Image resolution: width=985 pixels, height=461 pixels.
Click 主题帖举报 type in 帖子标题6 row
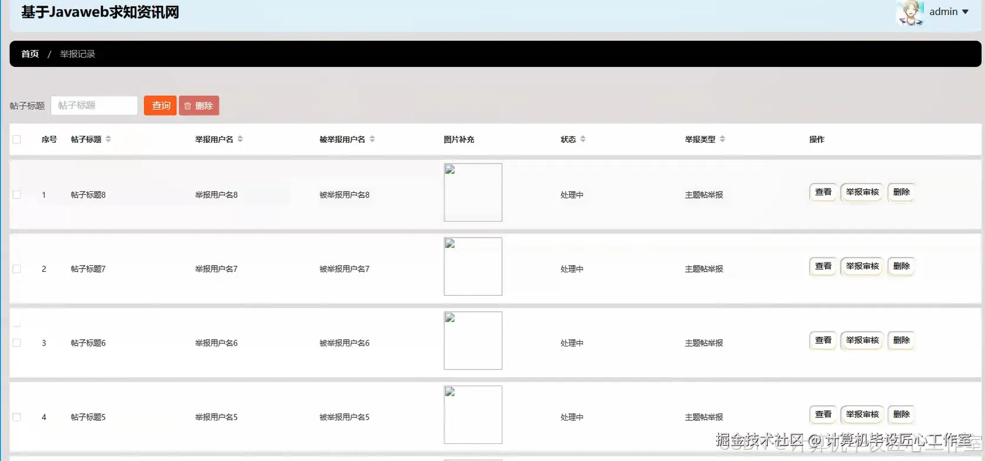704,343
